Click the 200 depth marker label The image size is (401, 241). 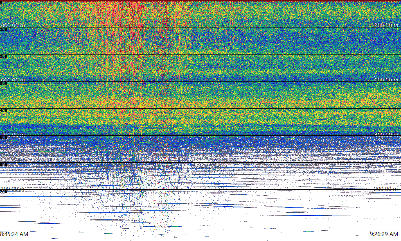coord(4,56)
